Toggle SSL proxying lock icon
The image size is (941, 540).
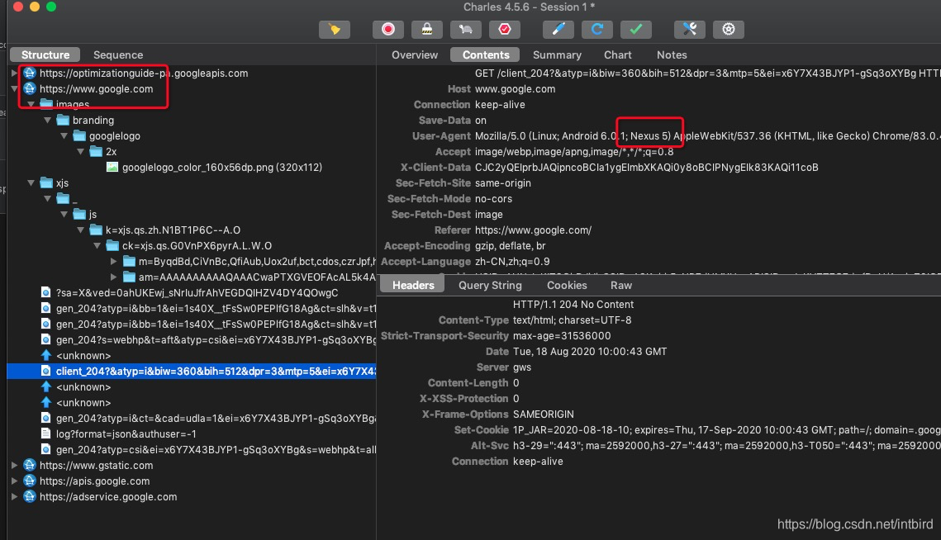coord(426,30)
